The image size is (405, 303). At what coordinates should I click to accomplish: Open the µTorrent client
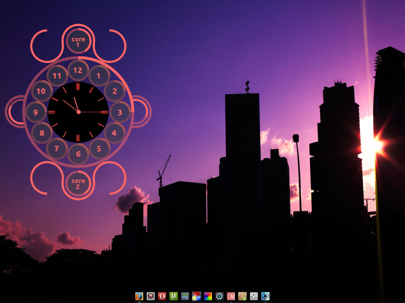click(x=173, y=296)
